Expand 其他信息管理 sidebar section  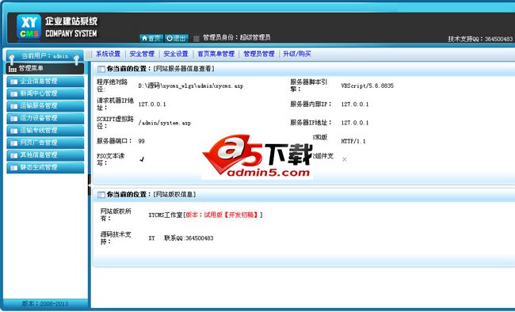point(45,155)
